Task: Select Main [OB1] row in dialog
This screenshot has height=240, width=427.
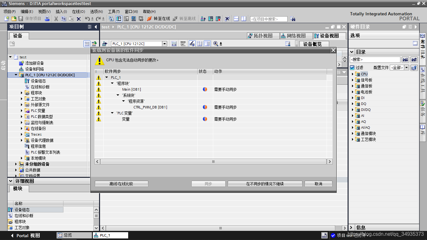Action: point(213,89)
